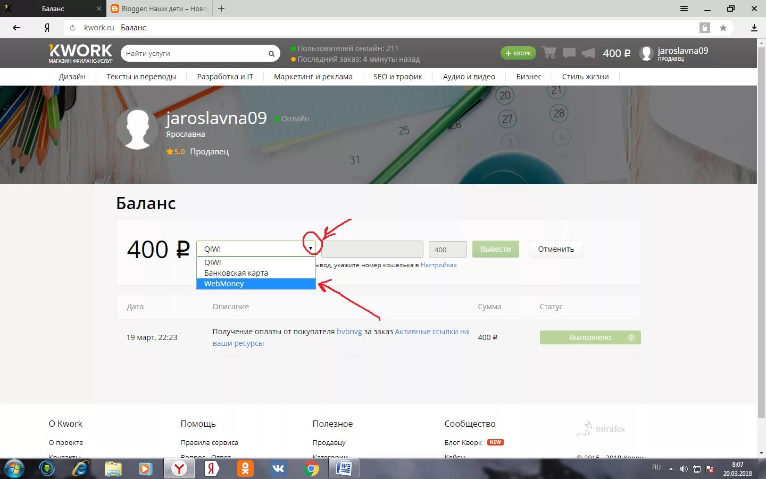This screenshot has height=479, width=766.
Task: Open a new tab with plus
Action: [x=221, y=9]
